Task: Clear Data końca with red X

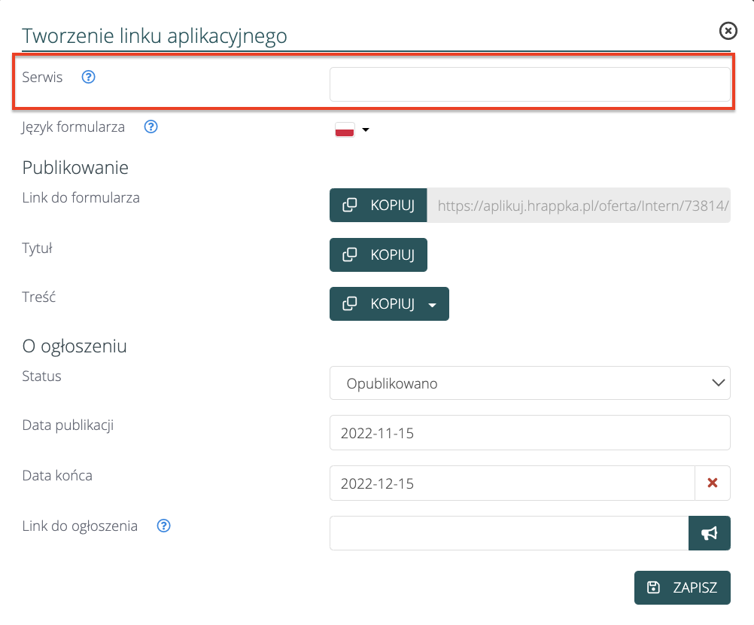Action: tap(713, 483)
